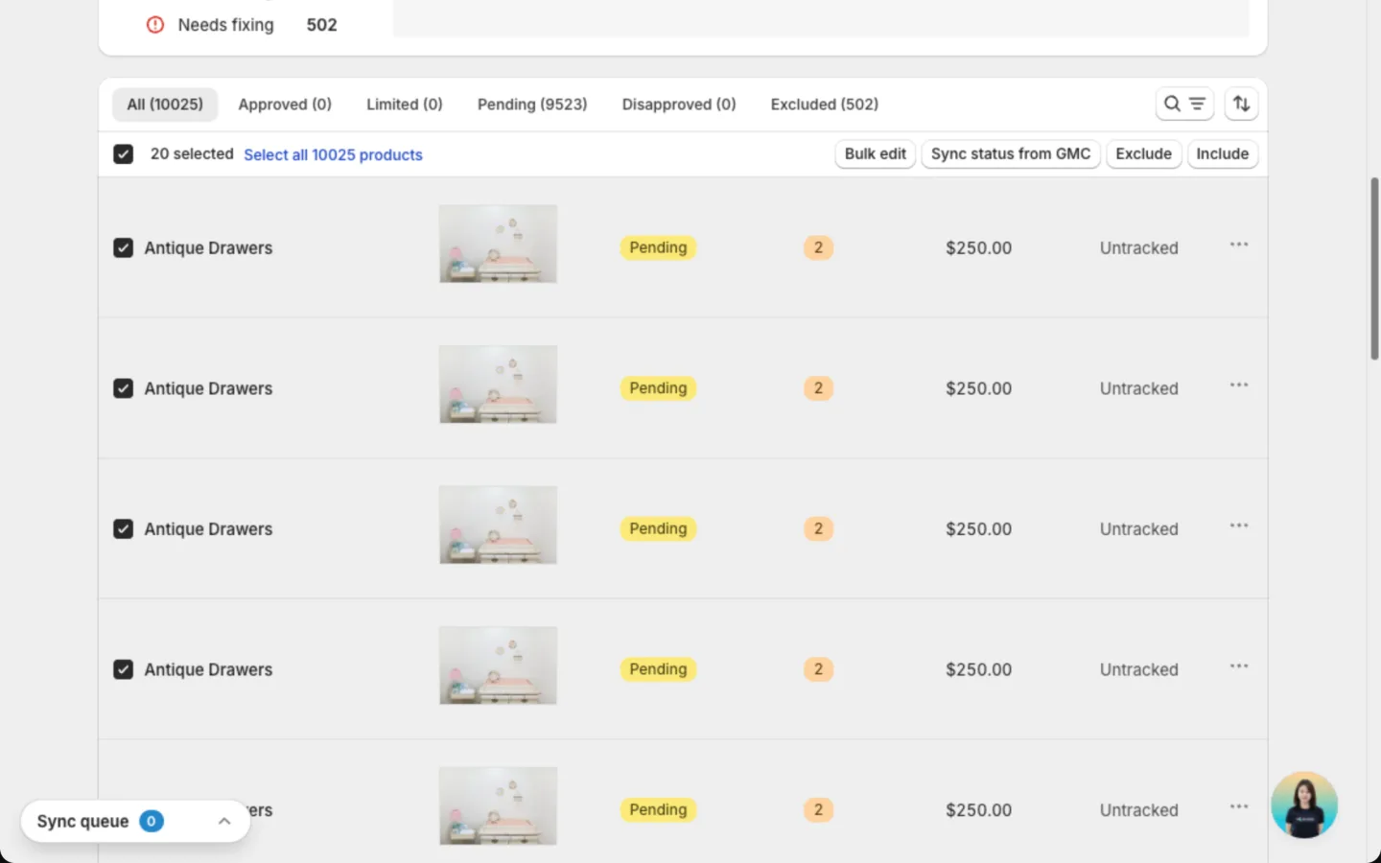Click the issue count badge 2 in the fourth row
Viewport: 1381px width, 863px height.
[x=818, y=669]
